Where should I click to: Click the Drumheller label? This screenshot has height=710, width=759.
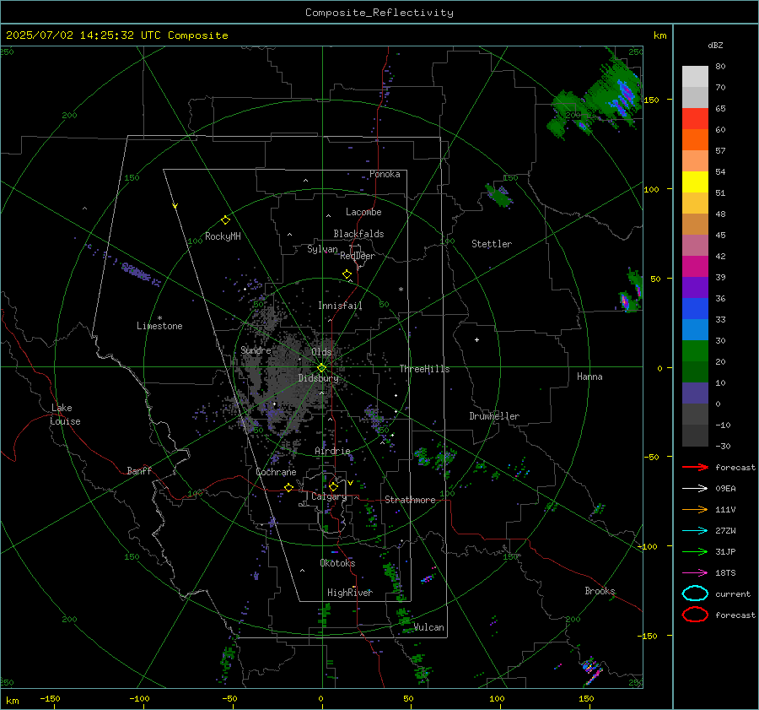pyautogui.click(x=494, y=416)
